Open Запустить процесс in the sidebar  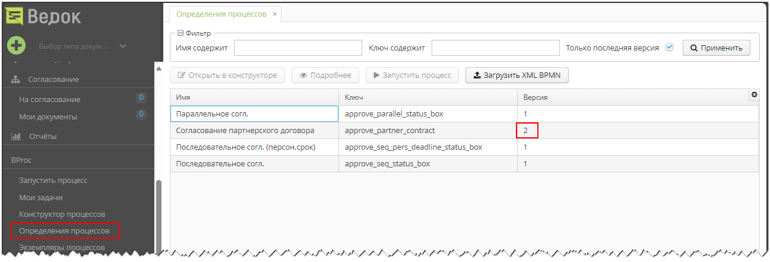pos(53,180)
